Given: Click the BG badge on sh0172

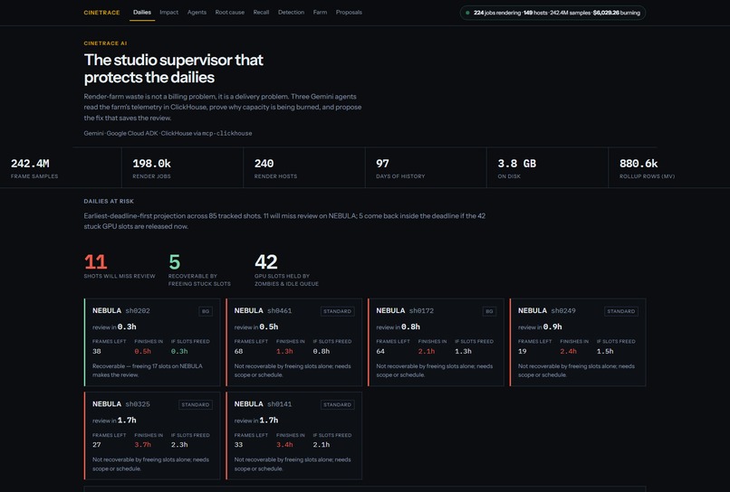Looking at the screenshot, I should [489, 311].
